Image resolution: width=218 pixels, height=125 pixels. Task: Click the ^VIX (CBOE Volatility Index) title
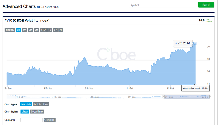click(x=27, y=21)
